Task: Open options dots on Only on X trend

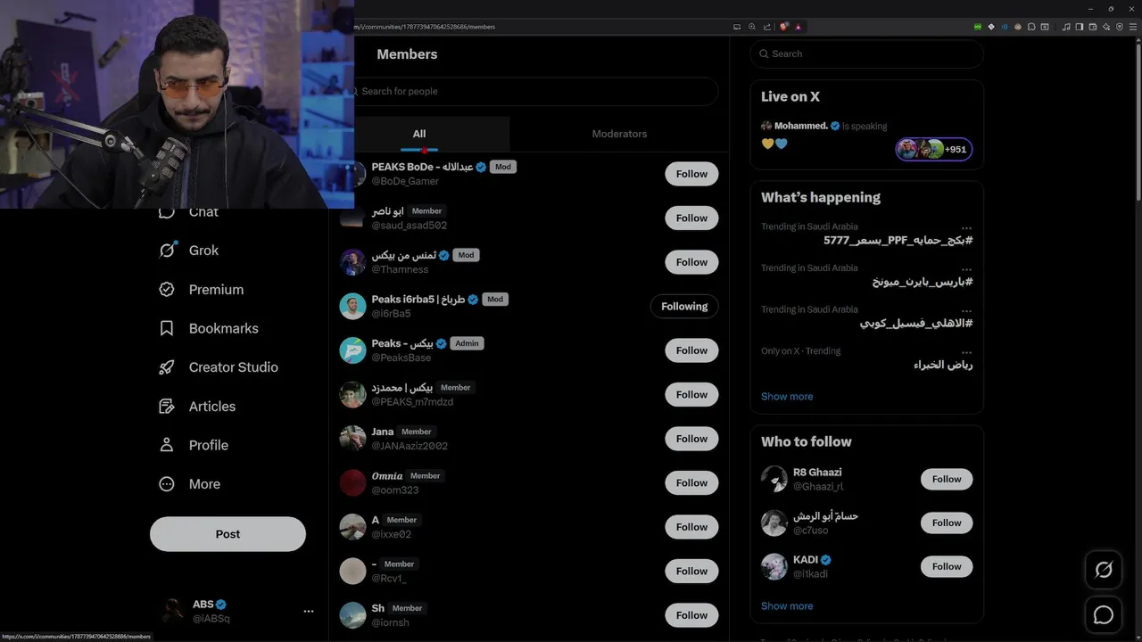Action: (x=966, y=352)
